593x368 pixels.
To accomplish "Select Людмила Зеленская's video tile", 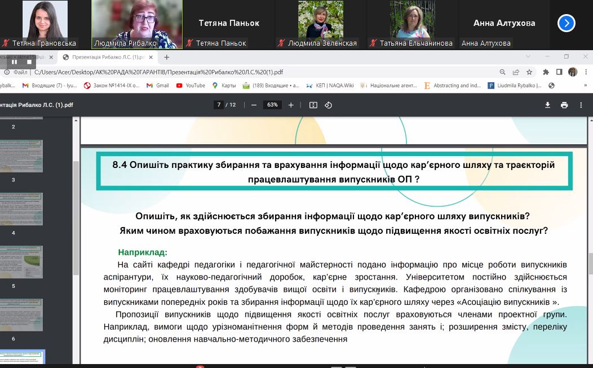I will coord(321,25).
